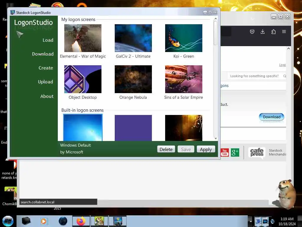Open the Upload section in LogonStudio
The height and width of the screenshot is (227, 302).
[x=45, y=82]
